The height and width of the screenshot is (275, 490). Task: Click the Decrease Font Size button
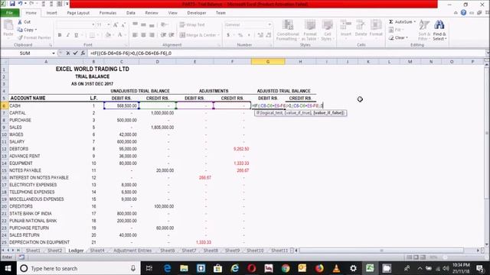(123, 24)
